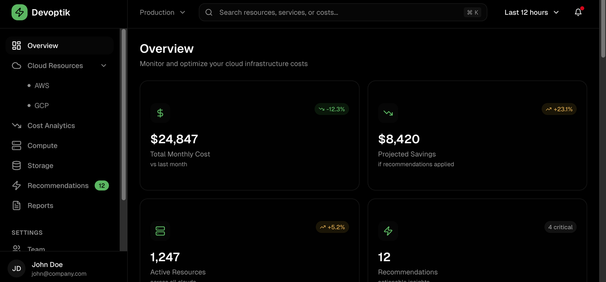Screen dimensions: 606x282
Task: Click the JD user avatar
Action: [16, 269]
